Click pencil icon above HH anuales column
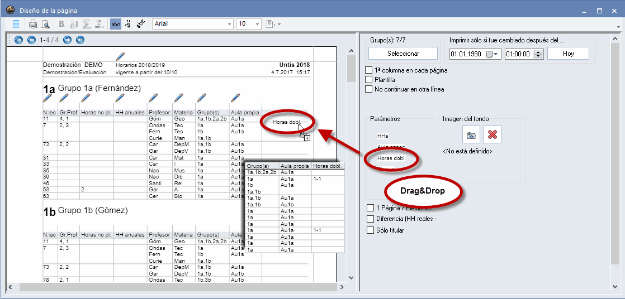Screen dimensions: 625x299 tap(120, 98)
